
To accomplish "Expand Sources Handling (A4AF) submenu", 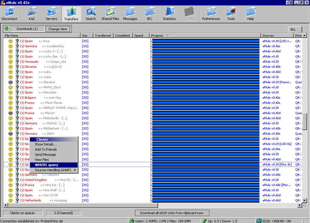I will [x=54, y=170].
